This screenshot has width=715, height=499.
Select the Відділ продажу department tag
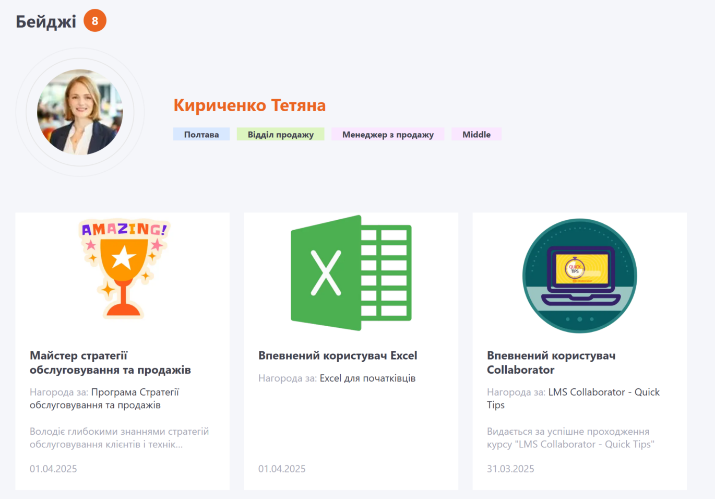click(x=280, y=135)
